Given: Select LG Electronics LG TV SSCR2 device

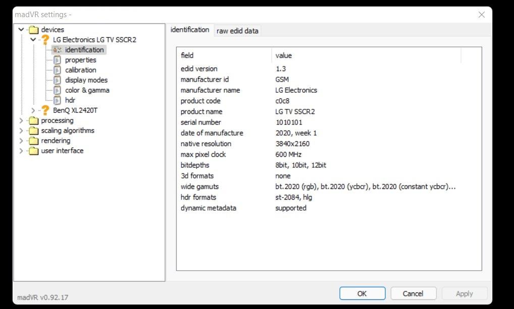Looking at the screenshot, I should click(94, 40).
